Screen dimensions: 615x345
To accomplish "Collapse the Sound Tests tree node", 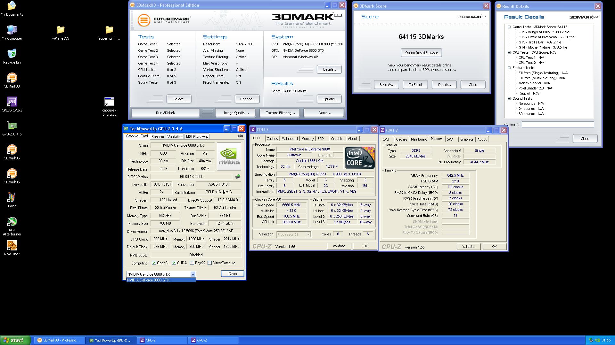I will point(509,99).
